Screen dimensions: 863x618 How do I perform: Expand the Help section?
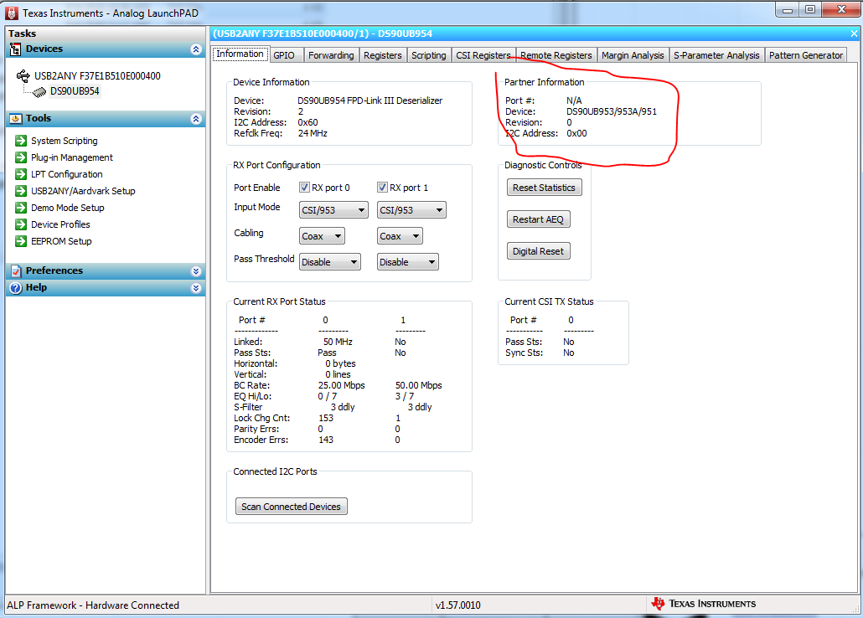[196, 288]
